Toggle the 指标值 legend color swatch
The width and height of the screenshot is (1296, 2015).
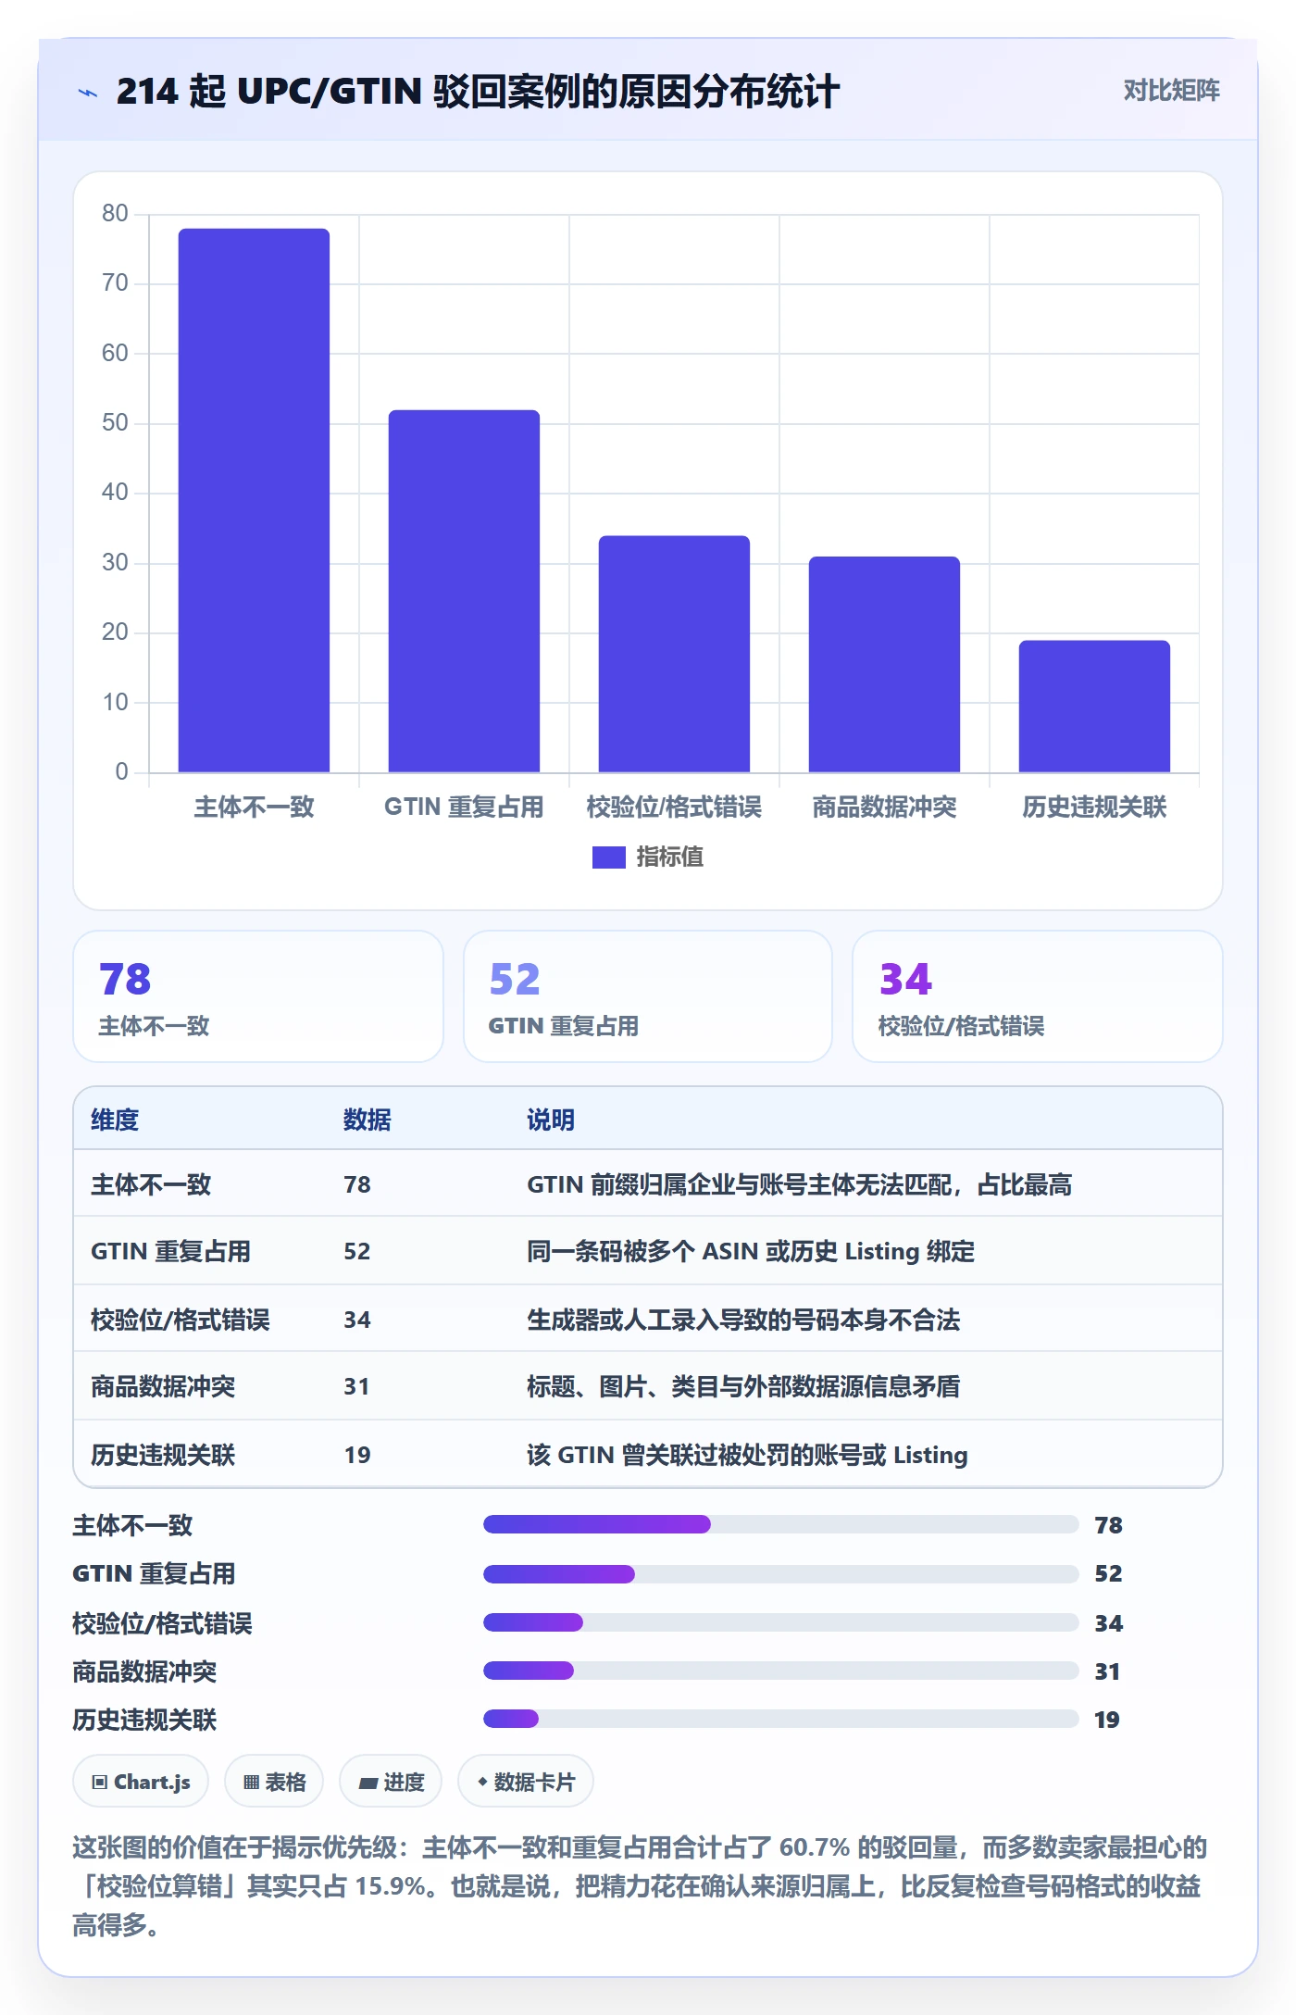(608, 857)
